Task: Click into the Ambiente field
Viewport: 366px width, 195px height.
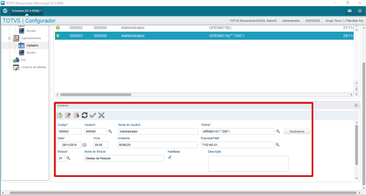Action: (x=158, y=145)
